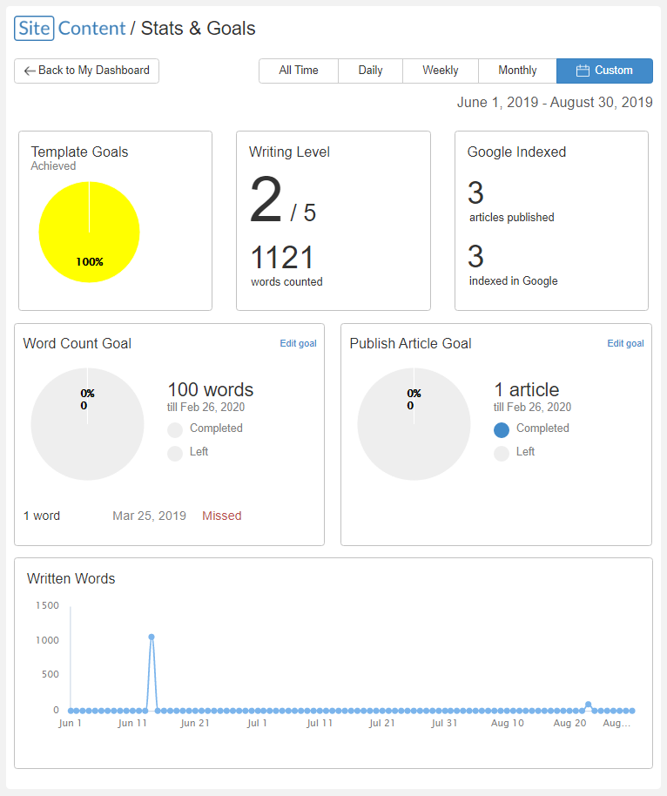
Task: Open the Monthly tab
Action: (517, 71)
